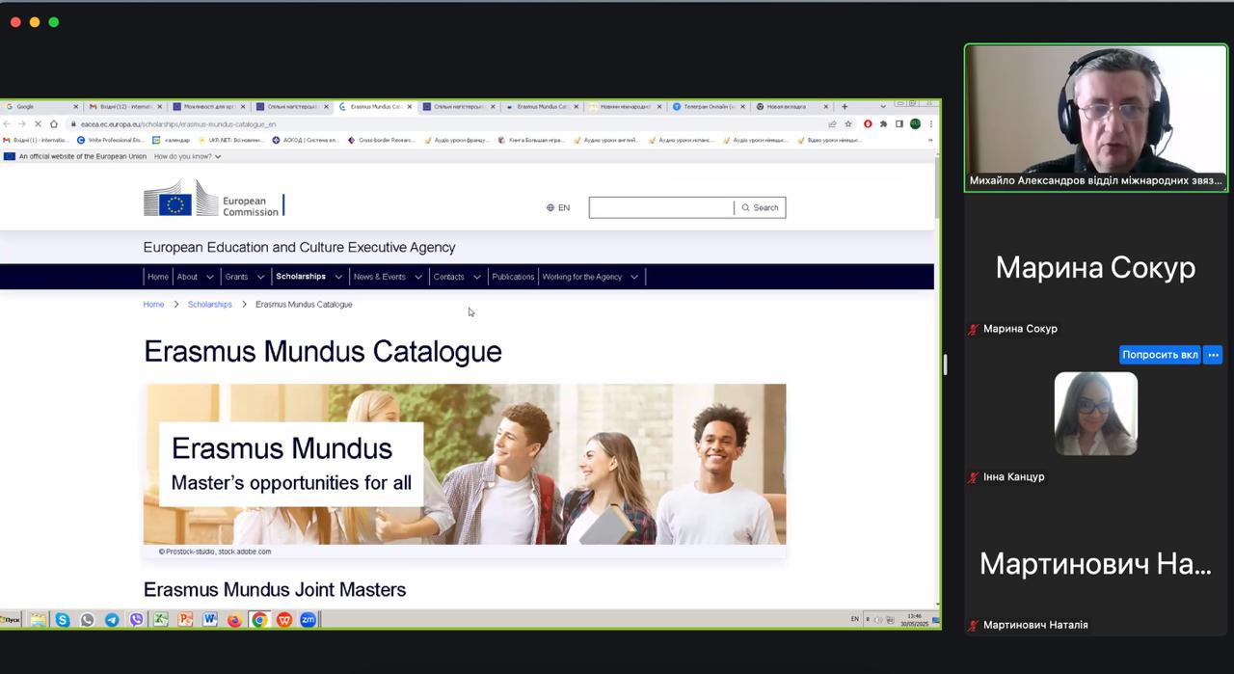
Task: Open the Word icon in taskbar
Action: (x=210, y=620)
